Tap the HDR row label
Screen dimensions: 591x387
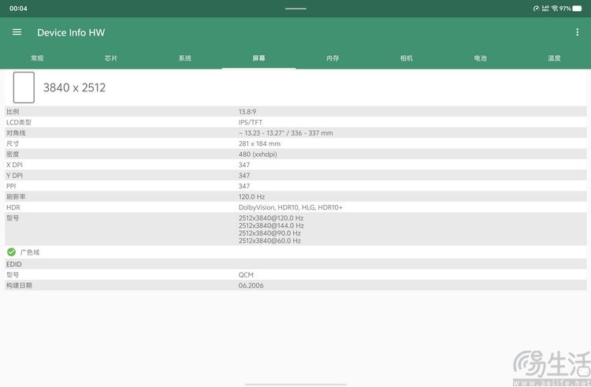(x=13, y=207)
